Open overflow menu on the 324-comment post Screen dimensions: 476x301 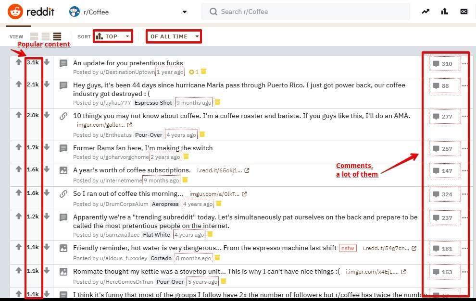464,194
